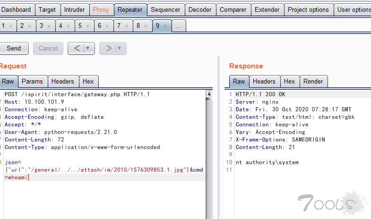
Task: Click the Host: 10.100.101.9 header line
Action: 35,102
